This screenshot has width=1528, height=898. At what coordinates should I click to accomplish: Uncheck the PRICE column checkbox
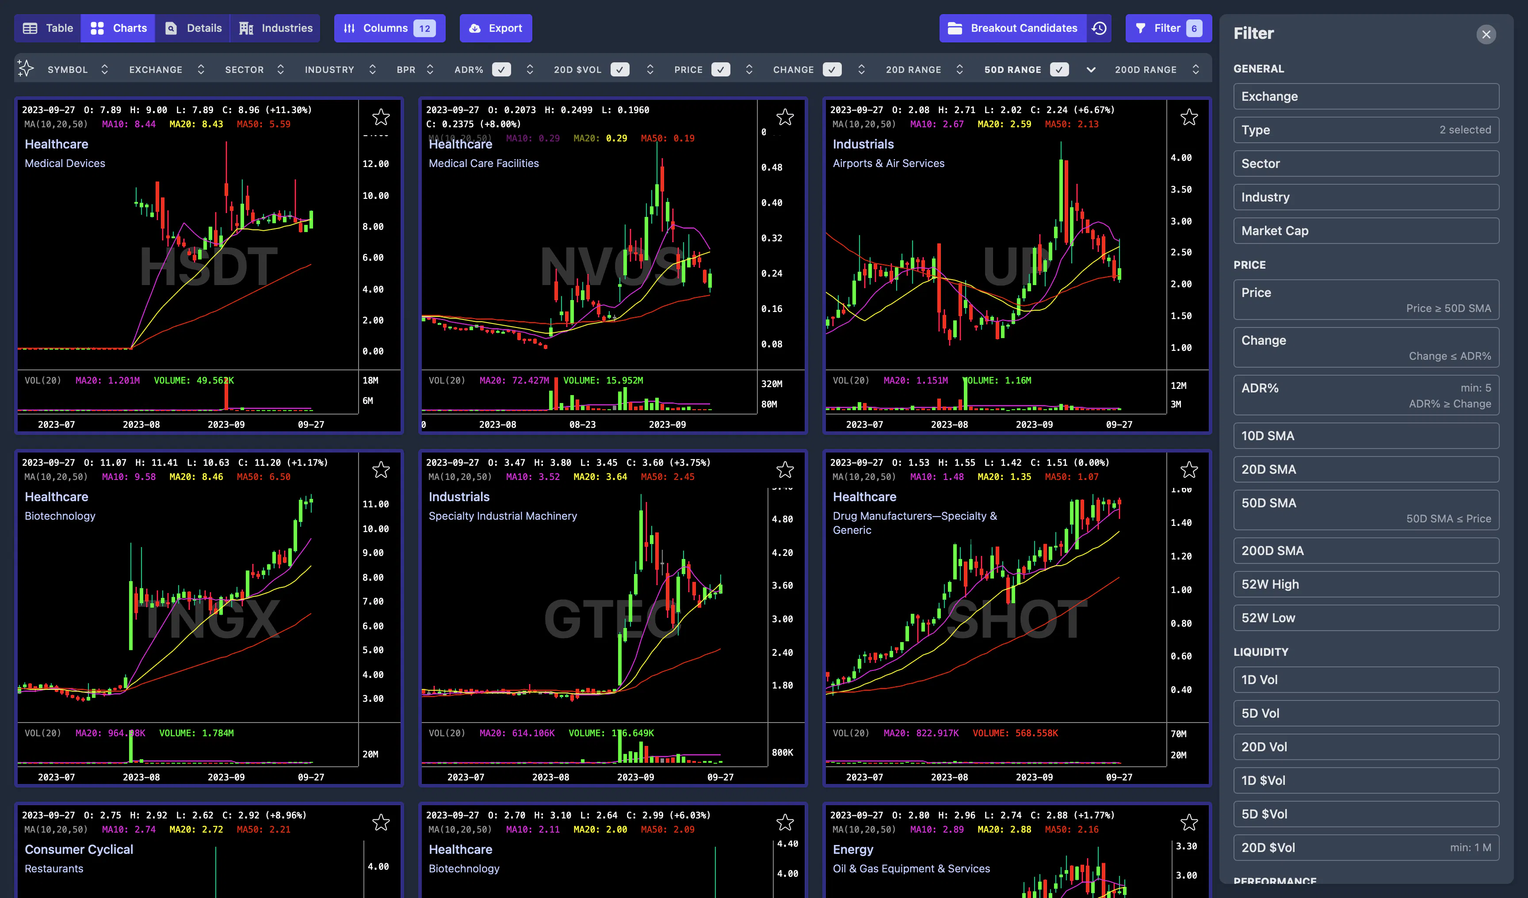click(720, 69)
